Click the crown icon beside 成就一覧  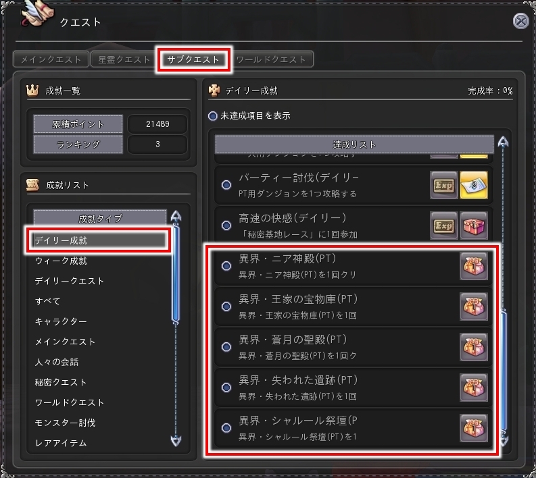pyautogui.click(x=32, y=90)
